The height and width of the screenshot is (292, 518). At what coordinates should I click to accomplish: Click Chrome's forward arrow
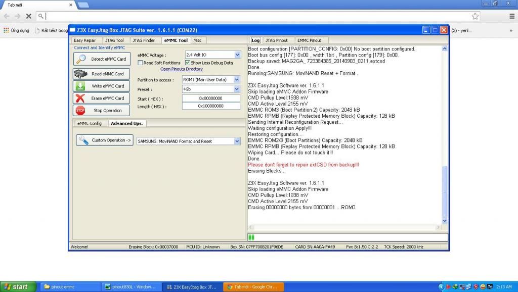click(x=18, y=16)
